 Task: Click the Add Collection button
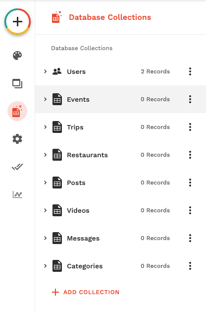[86, 292]
